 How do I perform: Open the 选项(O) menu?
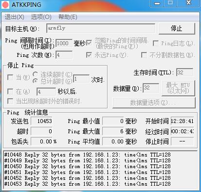[41, 17]
